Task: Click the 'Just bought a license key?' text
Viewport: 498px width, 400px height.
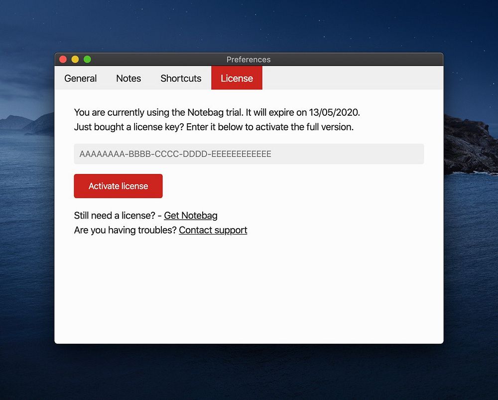Action: pos(129,127)
